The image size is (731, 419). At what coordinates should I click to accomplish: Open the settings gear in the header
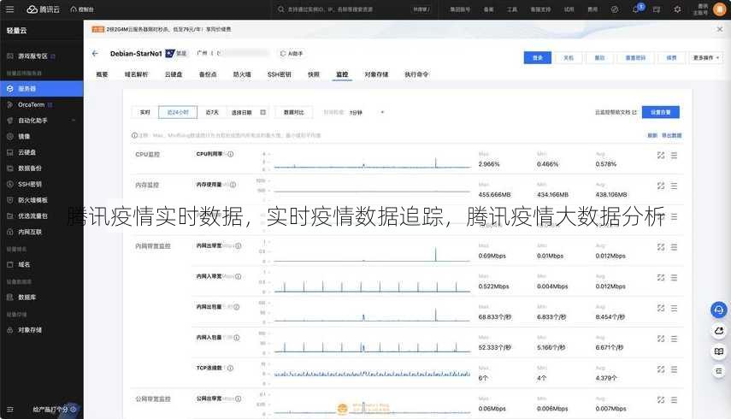[677, 9]
